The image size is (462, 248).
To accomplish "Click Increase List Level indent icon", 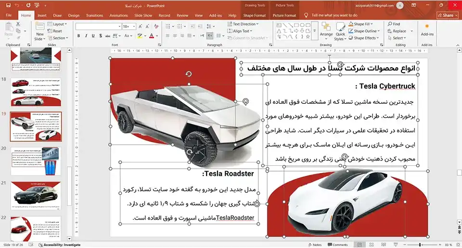I will (x=200, y=26).
